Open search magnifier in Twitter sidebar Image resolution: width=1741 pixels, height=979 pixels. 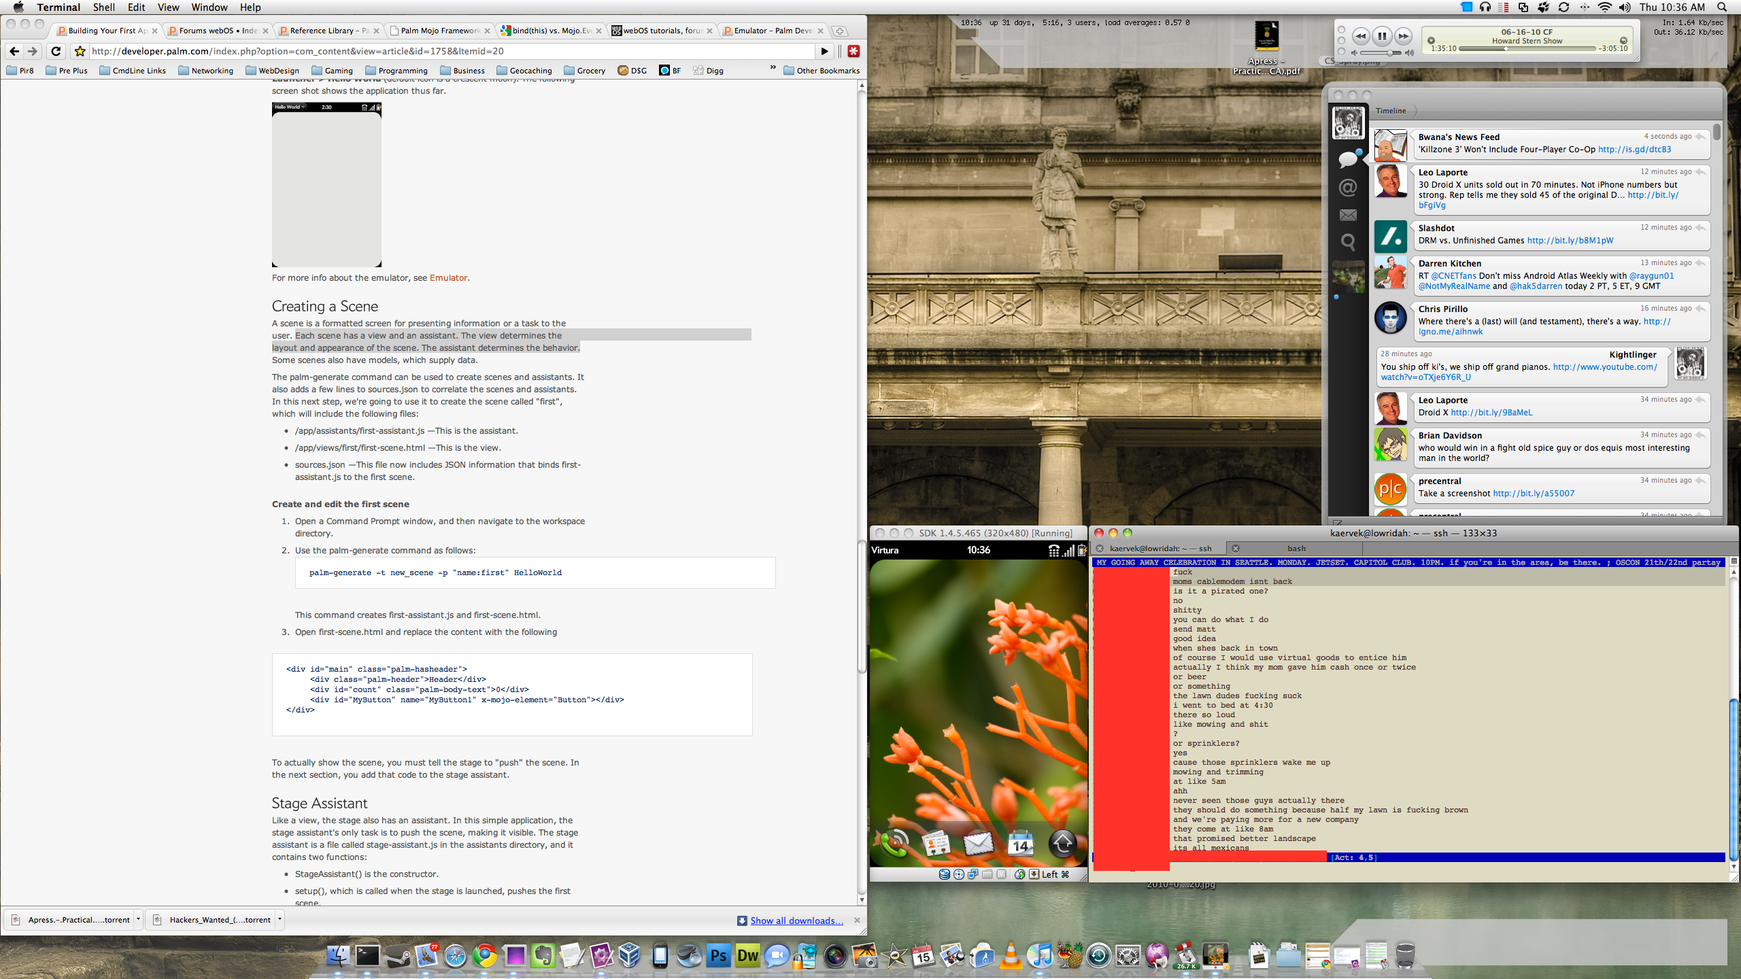1349,243
